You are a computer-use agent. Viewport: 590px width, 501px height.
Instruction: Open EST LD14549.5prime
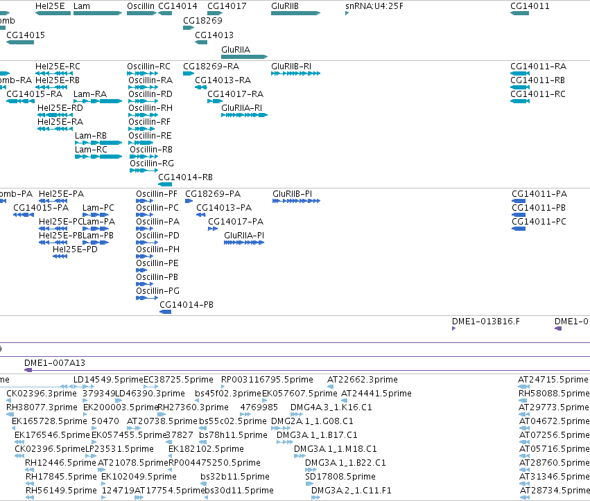pyautogui.click(x=108, y=380)
